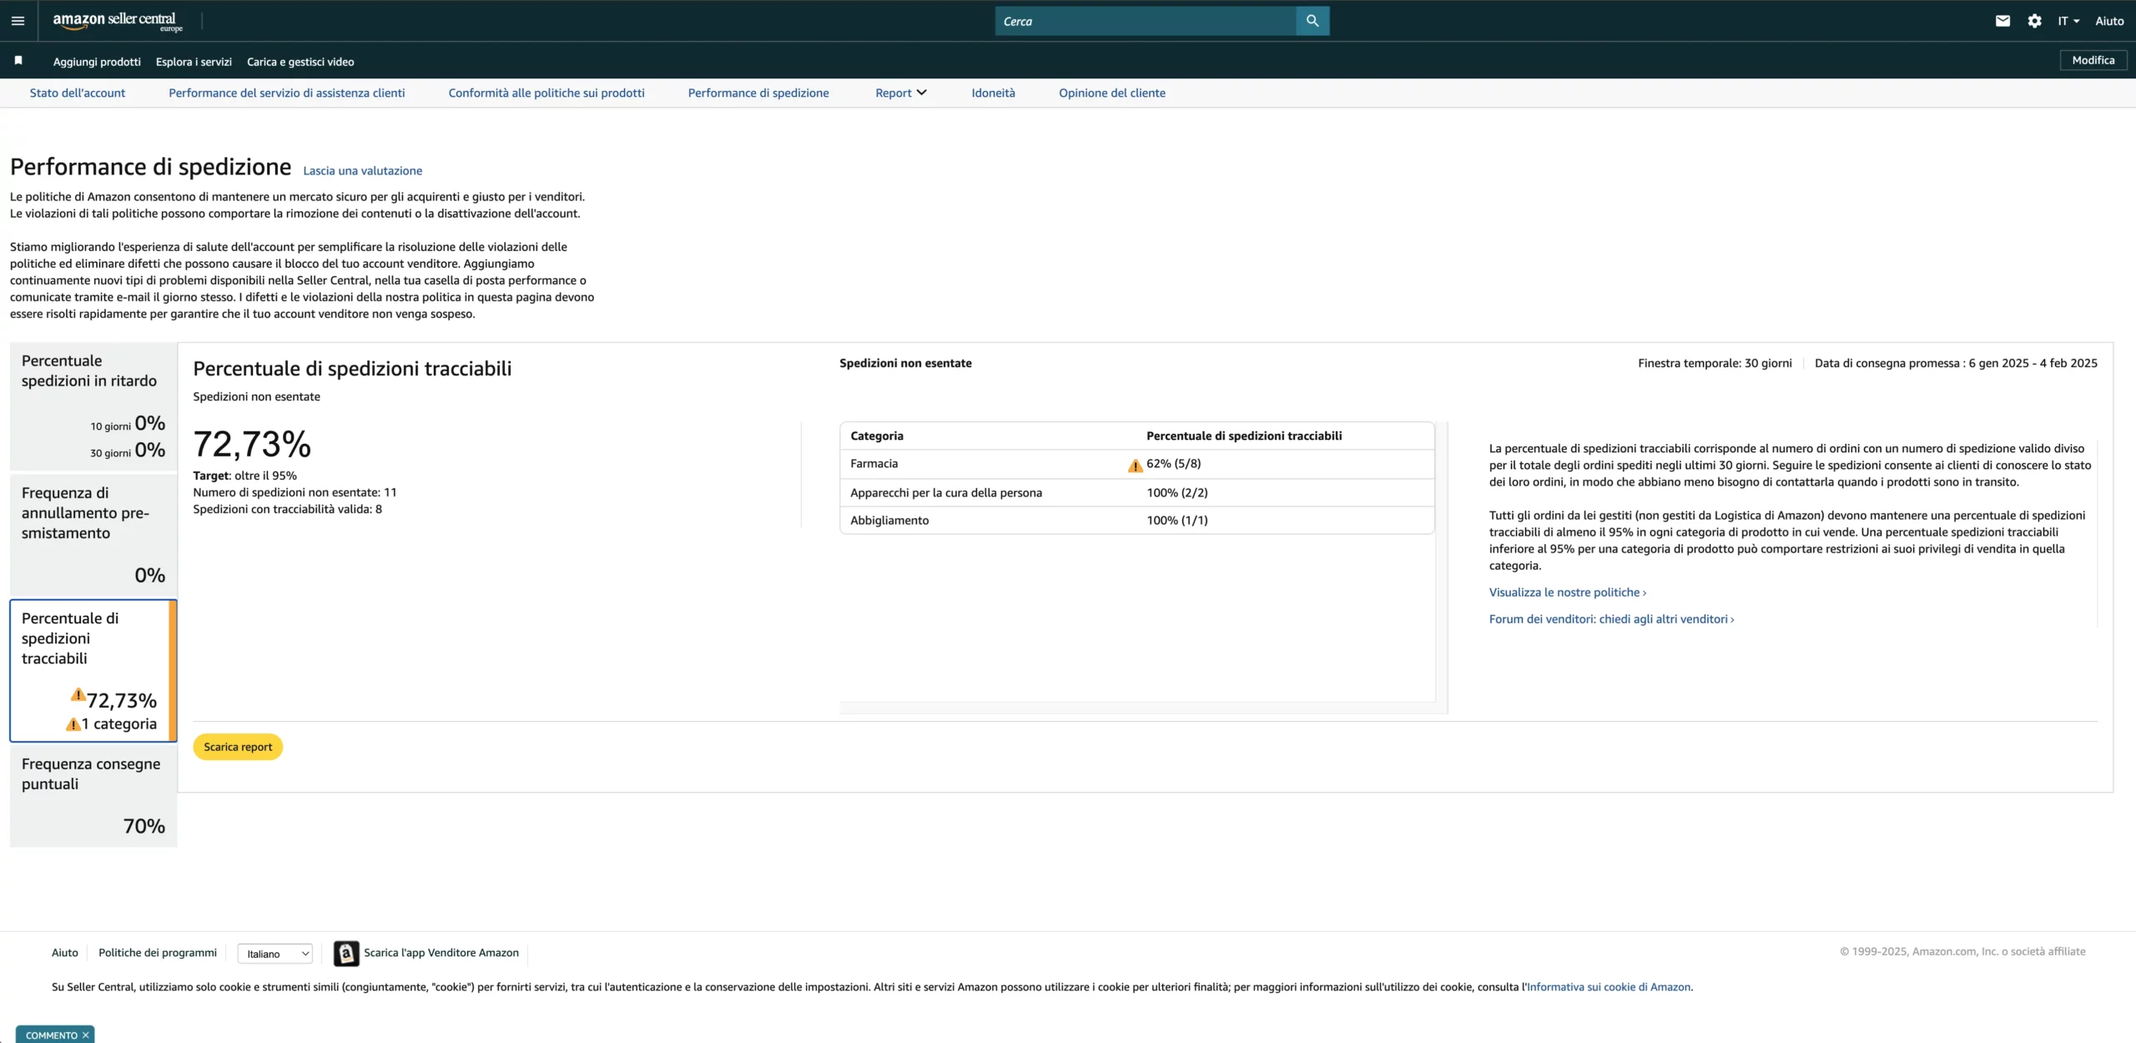Click the Amazon Seller Central logo

click(117, 21)
